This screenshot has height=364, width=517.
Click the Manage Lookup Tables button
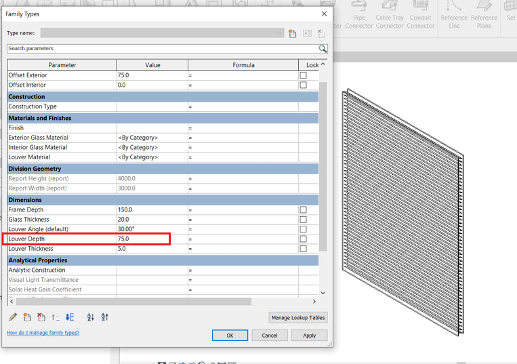tap(298, 318)
